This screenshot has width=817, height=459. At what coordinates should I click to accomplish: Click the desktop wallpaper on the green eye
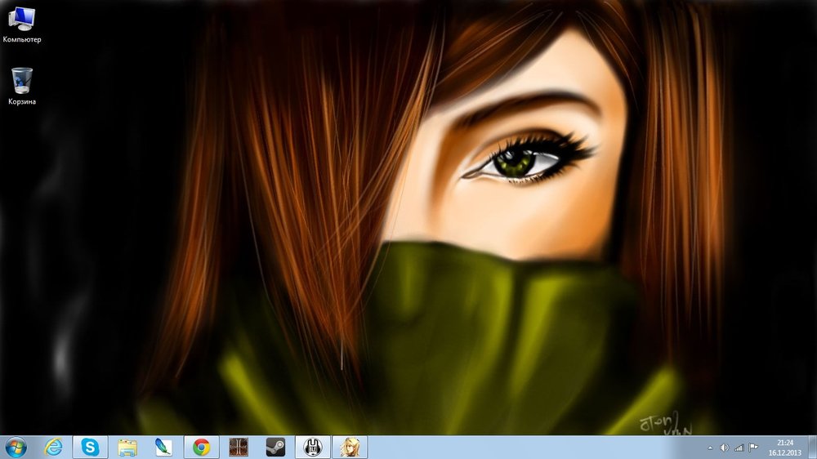[x=515, y=165]
